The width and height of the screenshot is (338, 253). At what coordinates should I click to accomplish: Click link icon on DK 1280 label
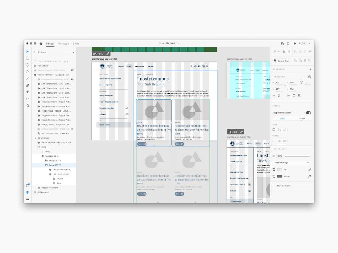click(x=108, y=54)
